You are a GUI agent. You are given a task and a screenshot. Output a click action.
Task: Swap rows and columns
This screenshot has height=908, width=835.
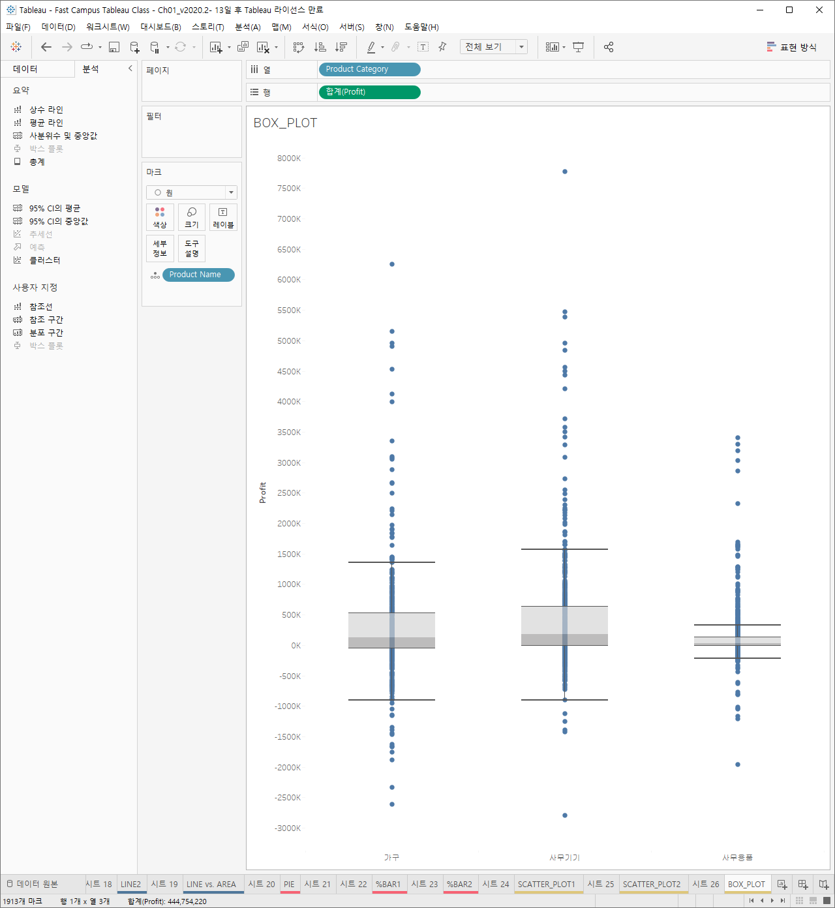coord(299,47)
